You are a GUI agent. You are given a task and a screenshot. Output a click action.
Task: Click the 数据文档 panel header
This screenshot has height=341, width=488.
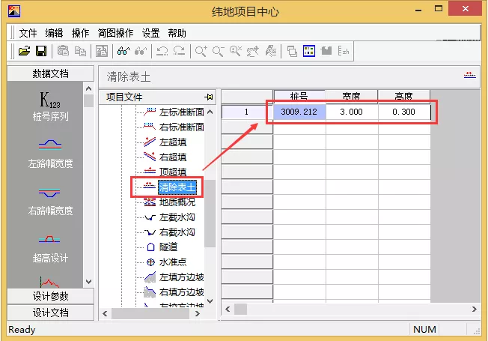[x=50, y=73]
